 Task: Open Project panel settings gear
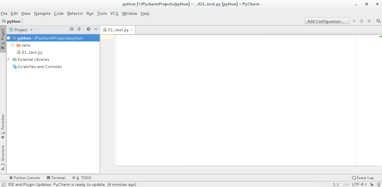click(x=89, y=29)
